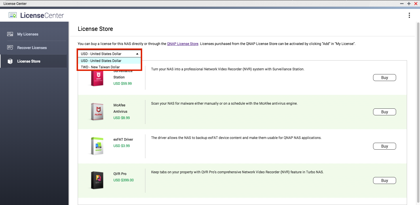Click the McAfee Antivirus product name
Viewport: 420px width, 205px height.
tap(120, 108)
